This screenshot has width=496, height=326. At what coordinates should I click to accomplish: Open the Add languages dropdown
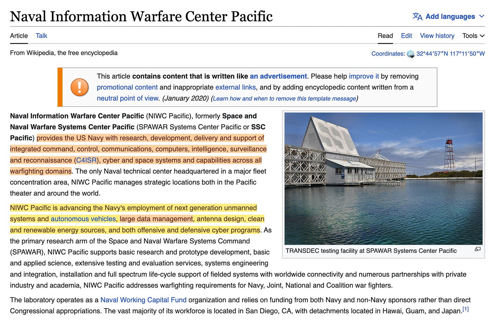click(449, 16)
